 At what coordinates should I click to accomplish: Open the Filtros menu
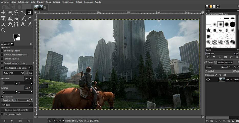79,2
